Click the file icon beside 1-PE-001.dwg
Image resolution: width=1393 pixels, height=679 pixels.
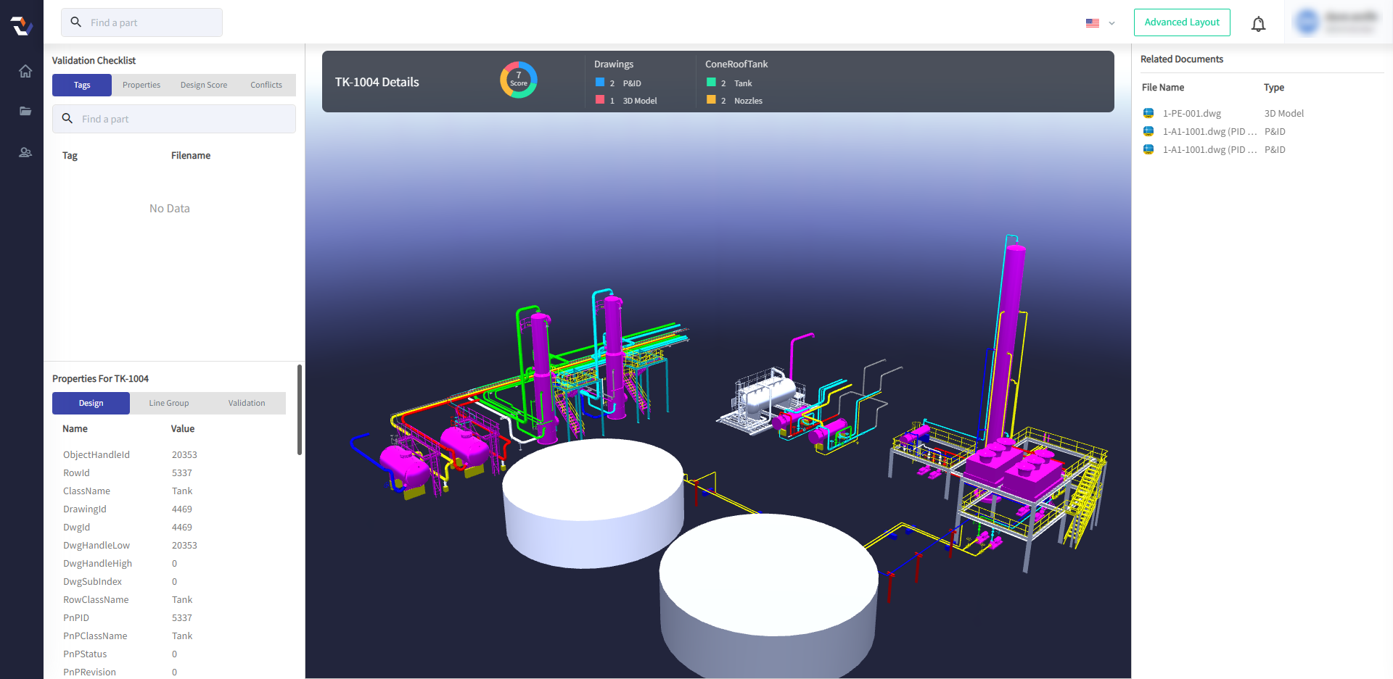tap(1149, 113)
